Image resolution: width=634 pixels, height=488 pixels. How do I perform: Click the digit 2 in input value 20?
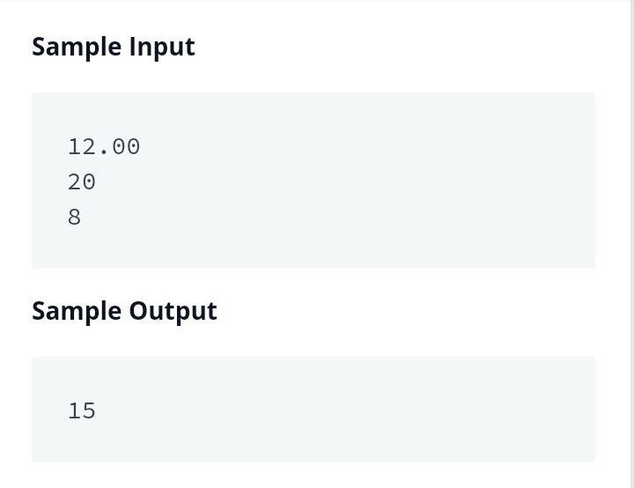coord(75,182)
